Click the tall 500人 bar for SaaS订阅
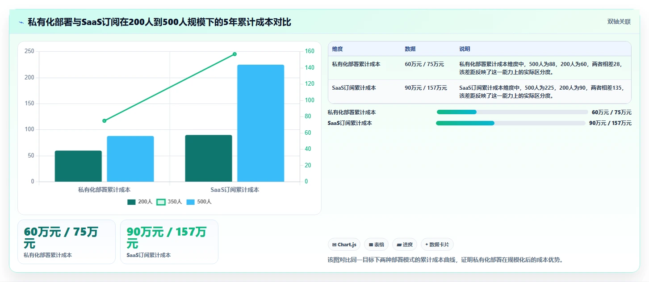This screenshot has width=649, height=282. point(261,123)
